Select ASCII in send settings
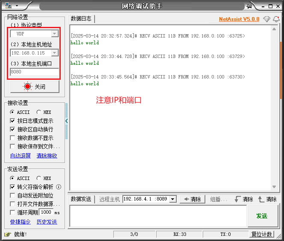Screen dimensions: 284x241 [x=20, y=178]
